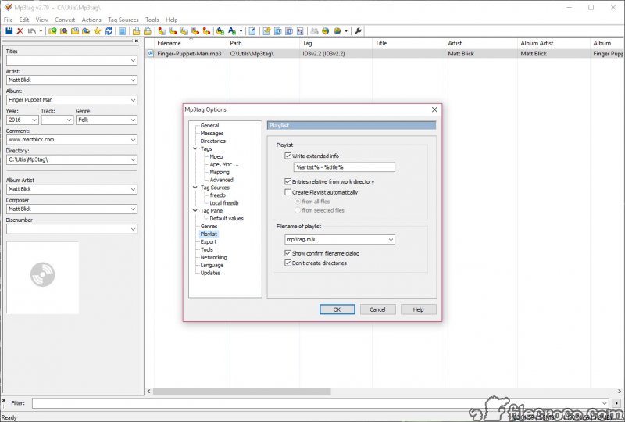Viewport: 625px width, 422px height.
Task: Click the Options wrench icon
Action: [358, 31]
